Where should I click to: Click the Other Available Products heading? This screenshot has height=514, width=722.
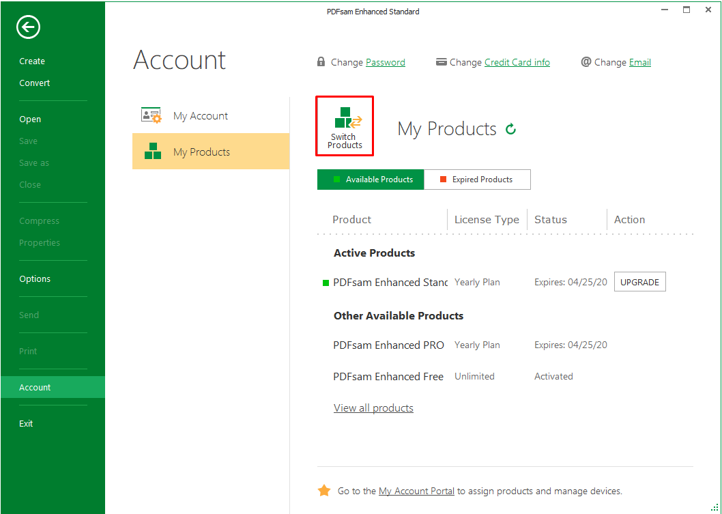coord(399,315)
